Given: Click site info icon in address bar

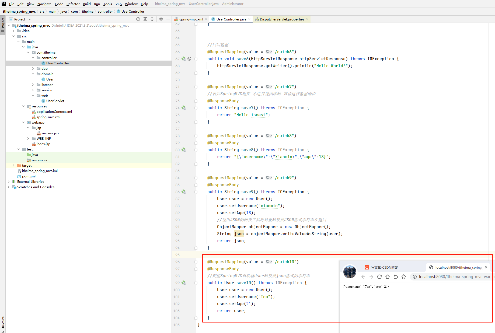Looking at the screenshot, I should point(415,277).
